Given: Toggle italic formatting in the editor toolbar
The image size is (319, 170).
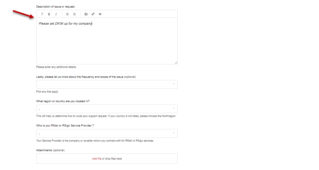Looking at the screenshot, I should (x=56, y=14).
